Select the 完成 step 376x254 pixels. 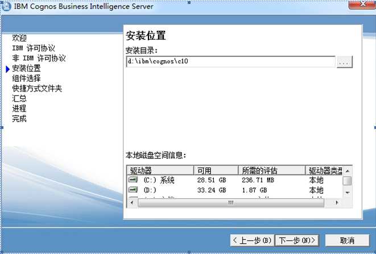tap(19, 119)
